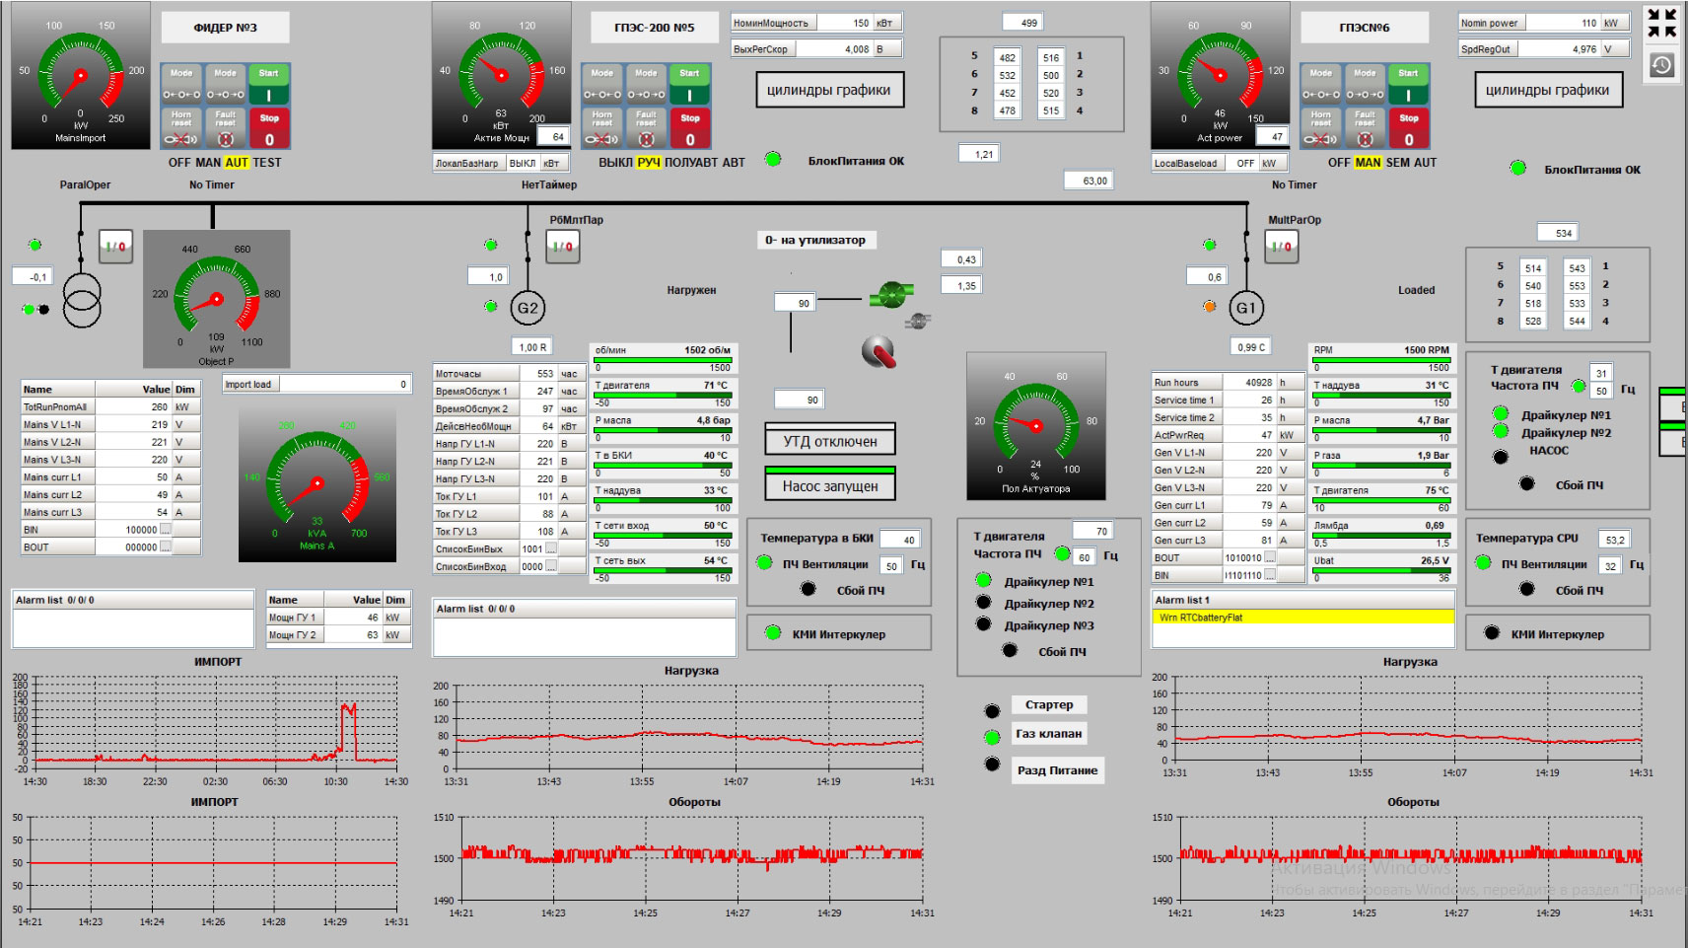Click the green valve icon
Viewport: 1688px width, 948px height.
click(891, 294)
